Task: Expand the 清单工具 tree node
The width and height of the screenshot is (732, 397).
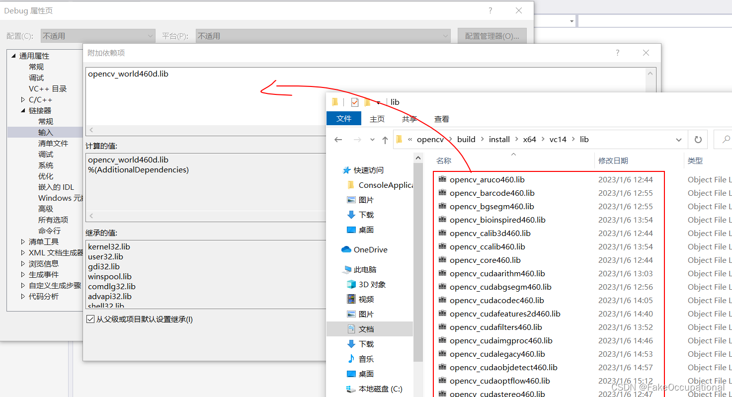Action: coord(23,242)
